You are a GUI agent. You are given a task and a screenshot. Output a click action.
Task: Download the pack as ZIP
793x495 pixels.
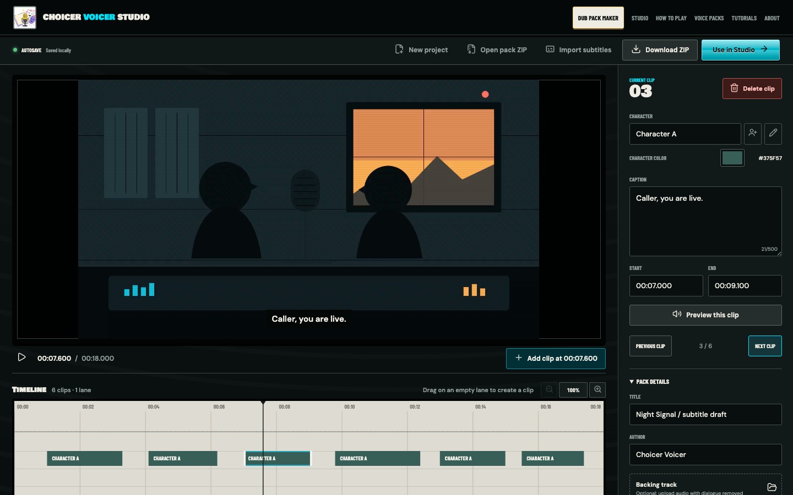tap(660, 50)
